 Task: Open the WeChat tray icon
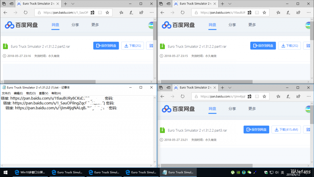tap(249, 172)
